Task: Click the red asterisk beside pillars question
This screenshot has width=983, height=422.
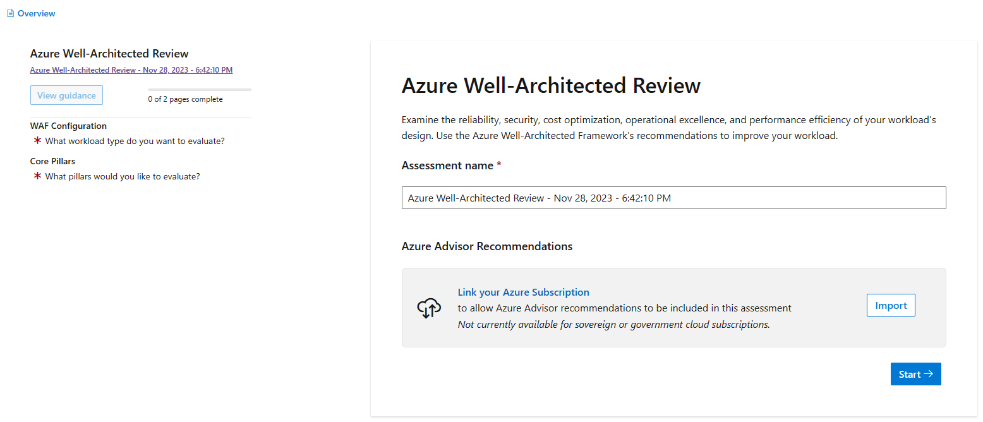Action: 37,176
